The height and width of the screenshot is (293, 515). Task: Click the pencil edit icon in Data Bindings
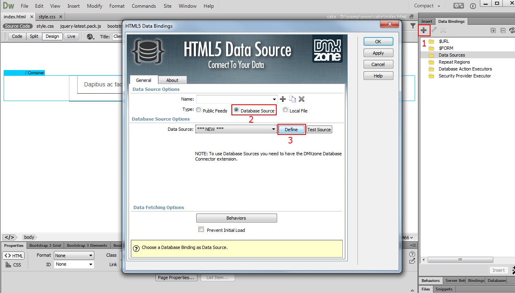click(x=434, y=30)
